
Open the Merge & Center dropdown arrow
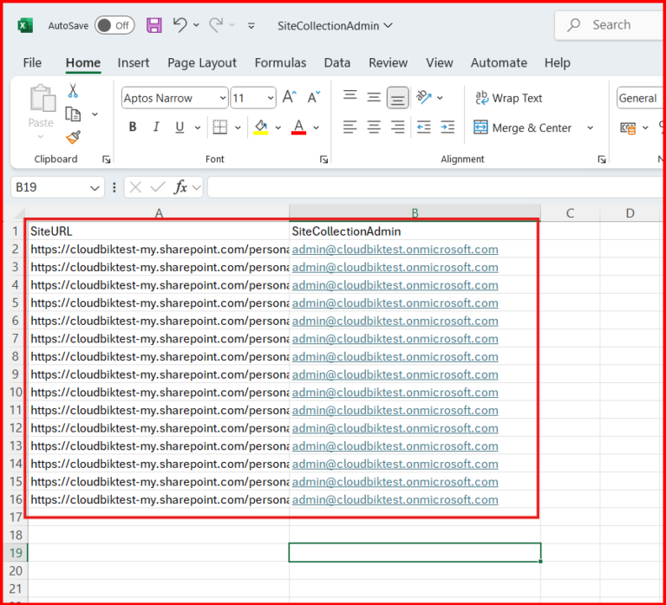point(590,127)
